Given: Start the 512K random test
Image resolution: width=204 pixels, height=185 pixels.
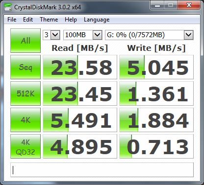Looking at the screenshot, I should [x=25, y=93].
